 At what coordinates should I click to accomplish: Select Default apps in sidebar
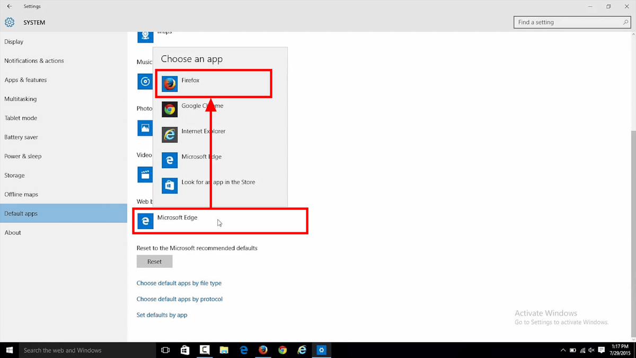coord(64,214)
